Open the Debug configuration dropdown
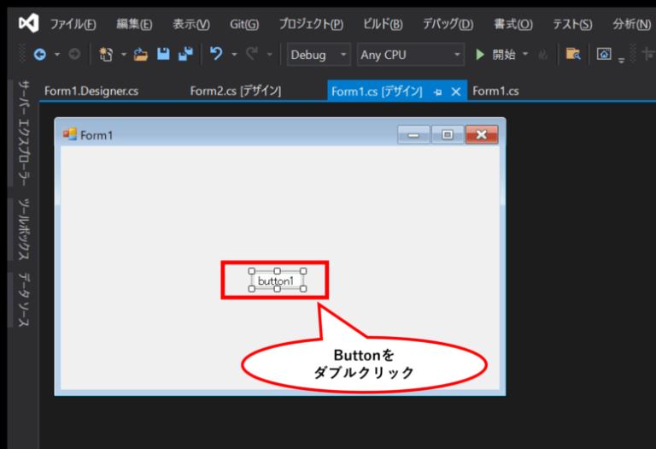Viewport: 656px width, 449px height. (319, 55)
